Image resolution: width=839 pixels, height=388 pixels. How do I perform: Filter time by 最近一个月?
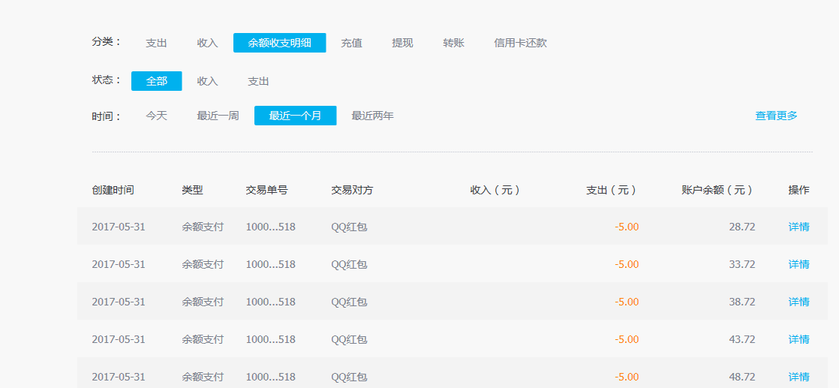[296, 116]
